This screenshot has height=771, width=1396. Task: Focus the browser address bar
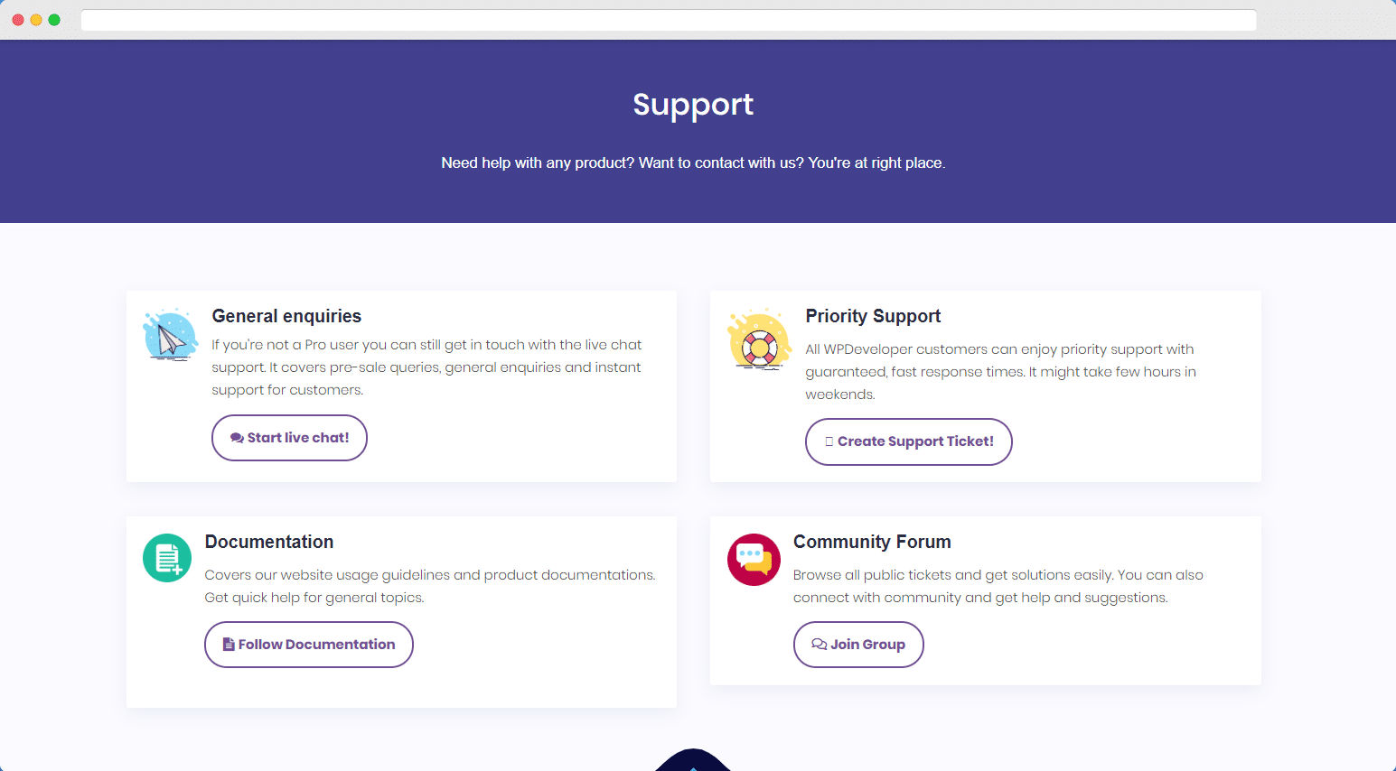tap(669, 20)
